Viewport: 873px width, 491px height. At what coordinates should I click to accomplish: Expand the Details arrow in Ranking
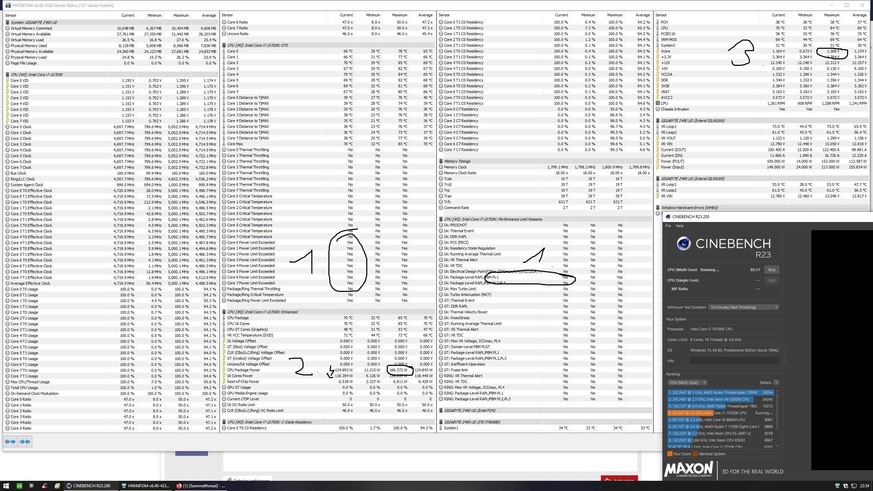[x=776, y=383]
